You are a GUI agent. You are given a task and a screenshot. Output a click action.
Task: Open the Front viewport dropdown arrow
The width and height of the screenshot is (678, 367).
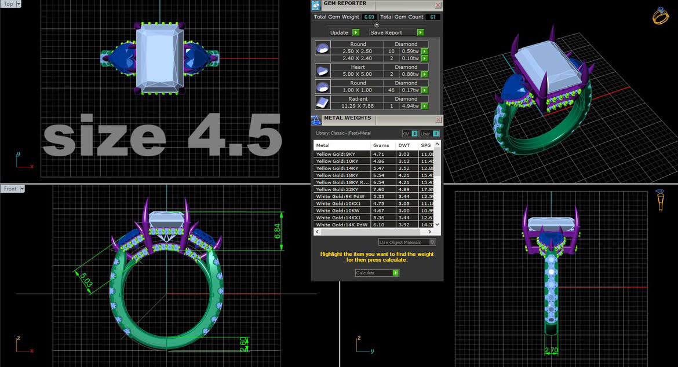coord(22,189)
